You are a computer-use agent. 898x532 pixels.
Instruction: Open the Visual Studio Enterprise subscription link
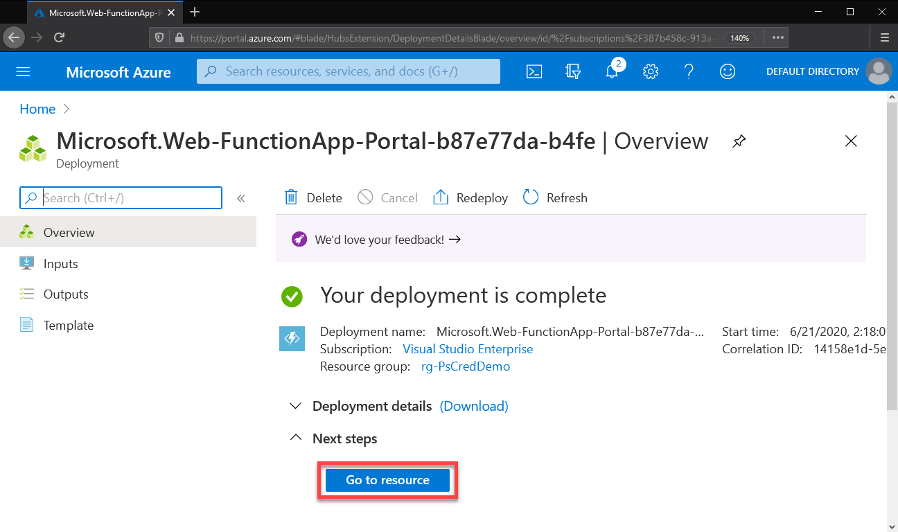pos(468,349)
